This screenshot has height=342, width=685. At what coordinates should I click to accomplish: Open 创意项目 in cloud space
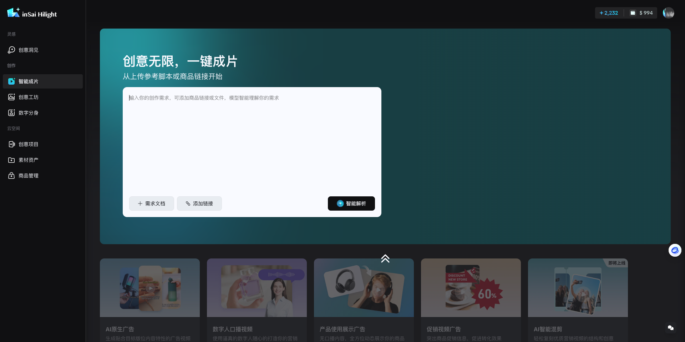point(43,144)
